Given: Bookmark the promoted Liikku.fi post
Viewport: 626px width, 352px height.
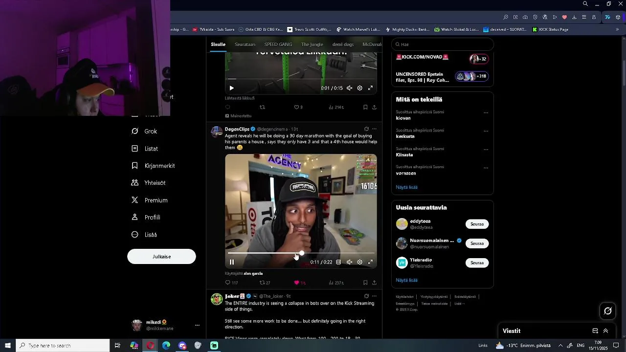Looking at the screenshot, I should tap(365, 107).
